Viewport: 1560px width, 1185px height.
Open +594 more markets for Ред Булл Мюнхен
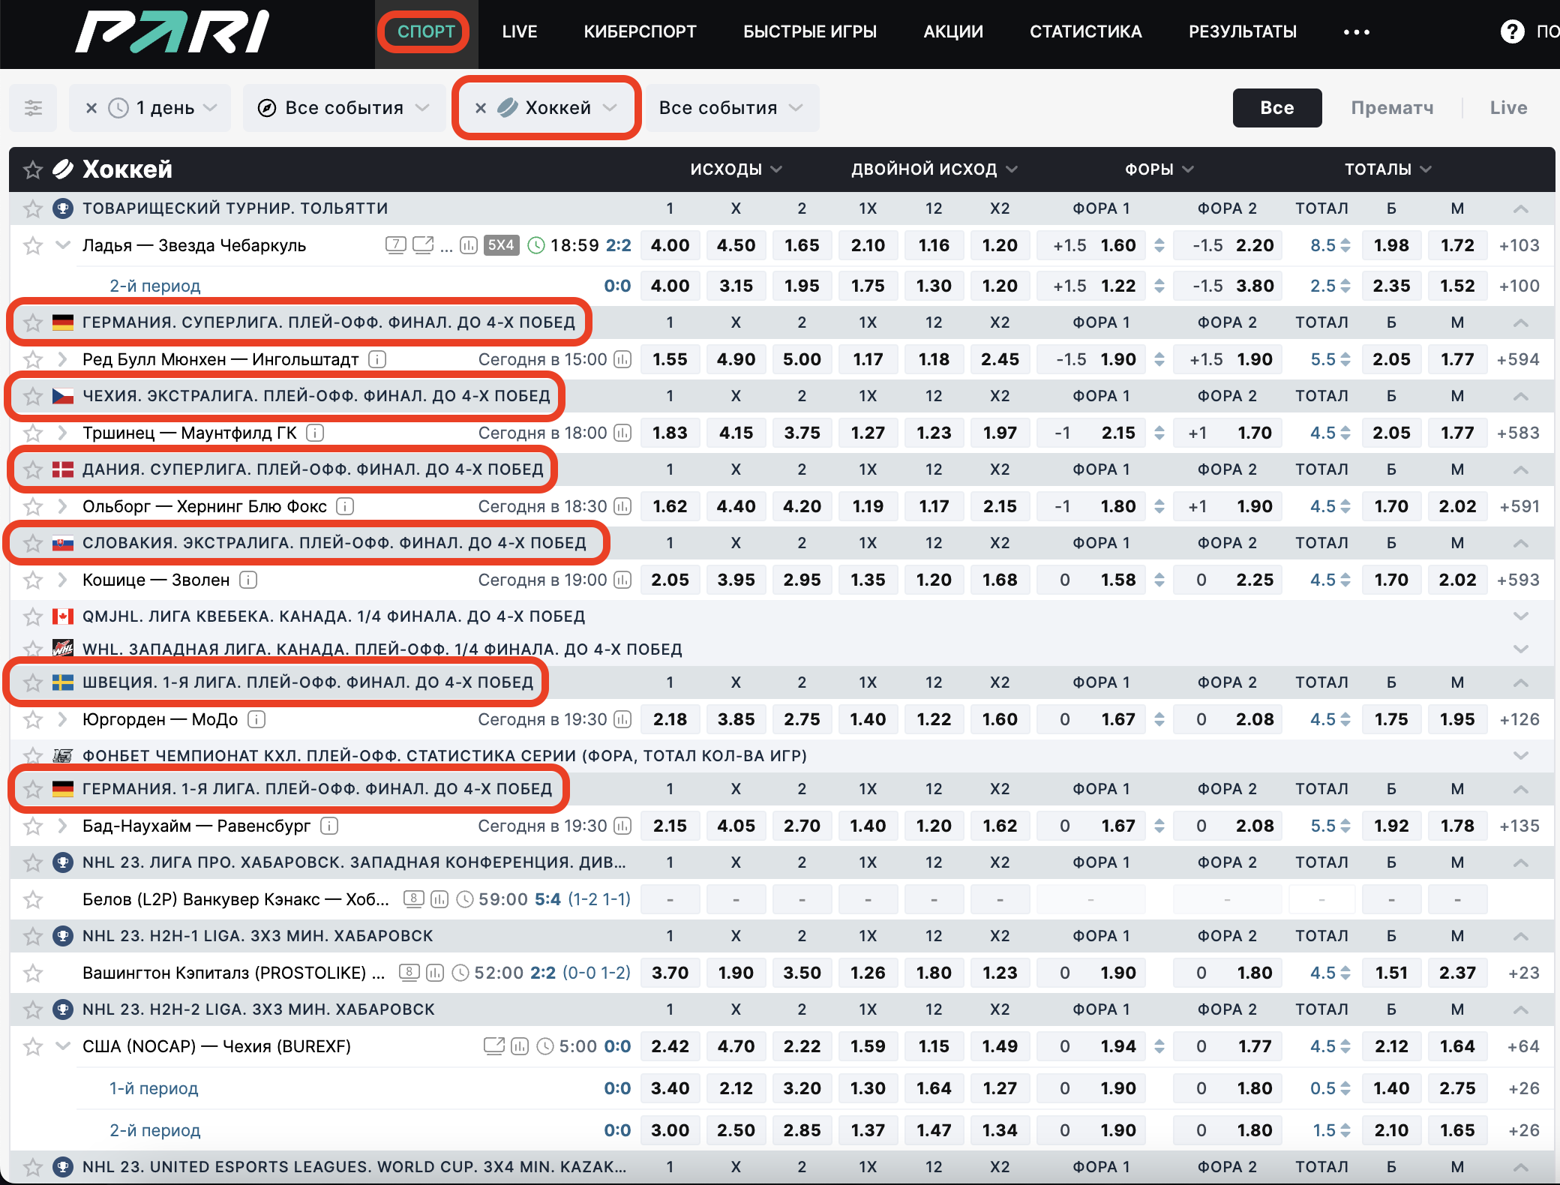pyautogui.click(x=1518, y=359)
